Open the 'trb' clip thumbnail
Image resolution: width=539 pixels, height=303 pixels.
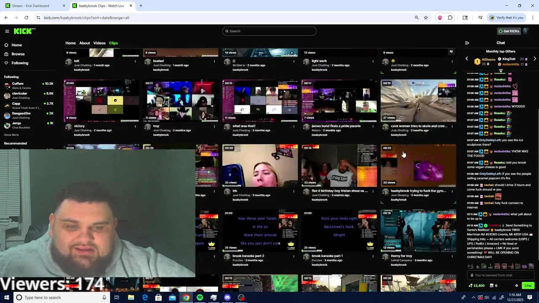(260, 165)
